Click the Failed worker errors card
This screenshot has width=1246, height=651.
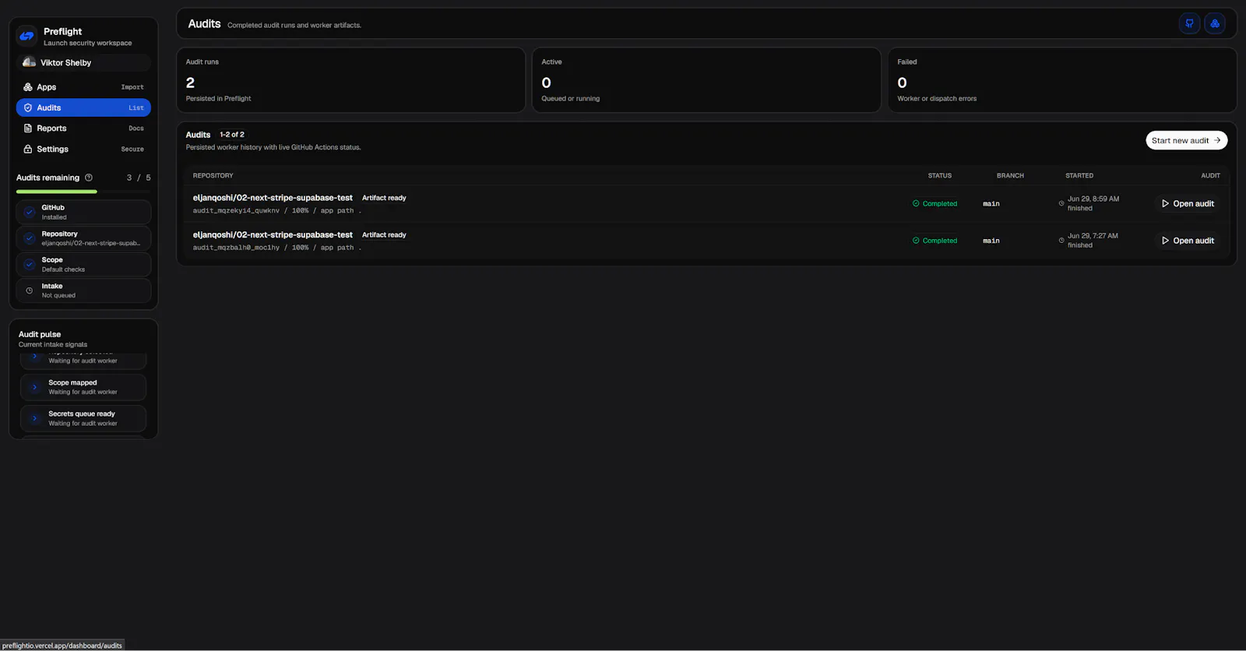(1062, 80)
